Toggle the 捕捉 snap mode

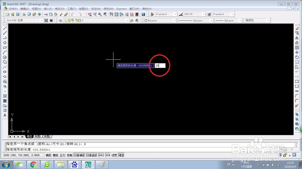(48, 155)
